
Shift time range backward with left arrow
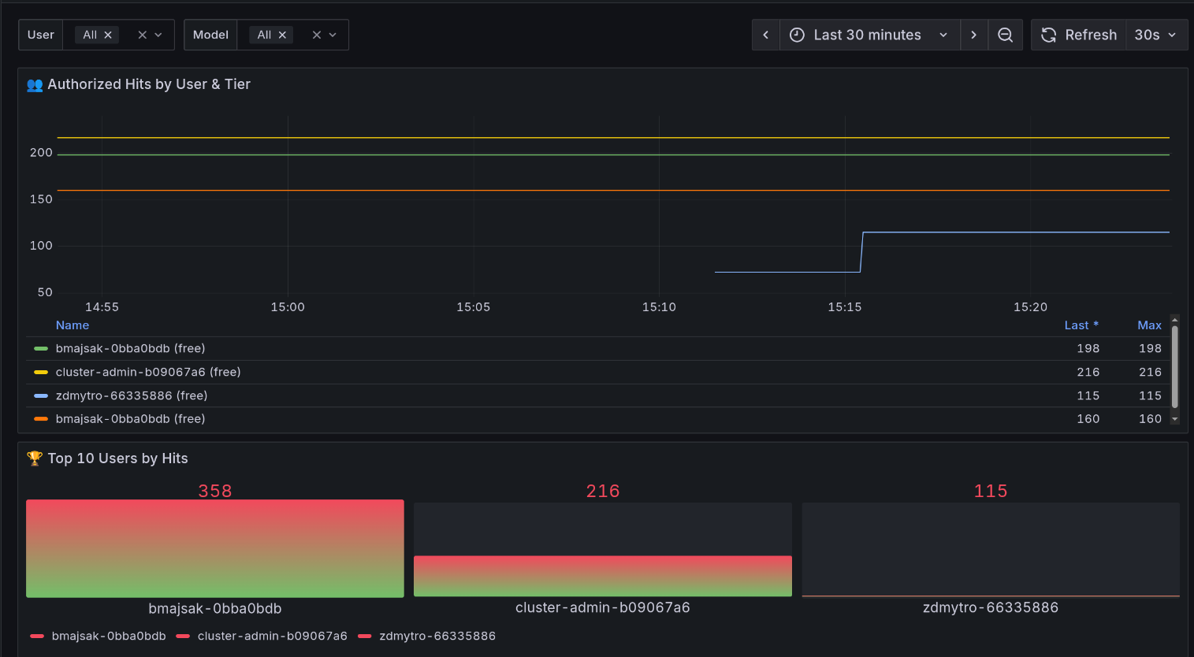pyautogui.click(x=765, y=35)
